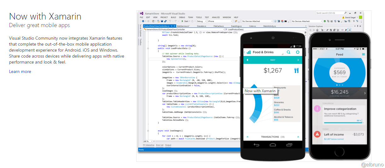Tap the hamburger menu in Feed screen

click(363, 54)
